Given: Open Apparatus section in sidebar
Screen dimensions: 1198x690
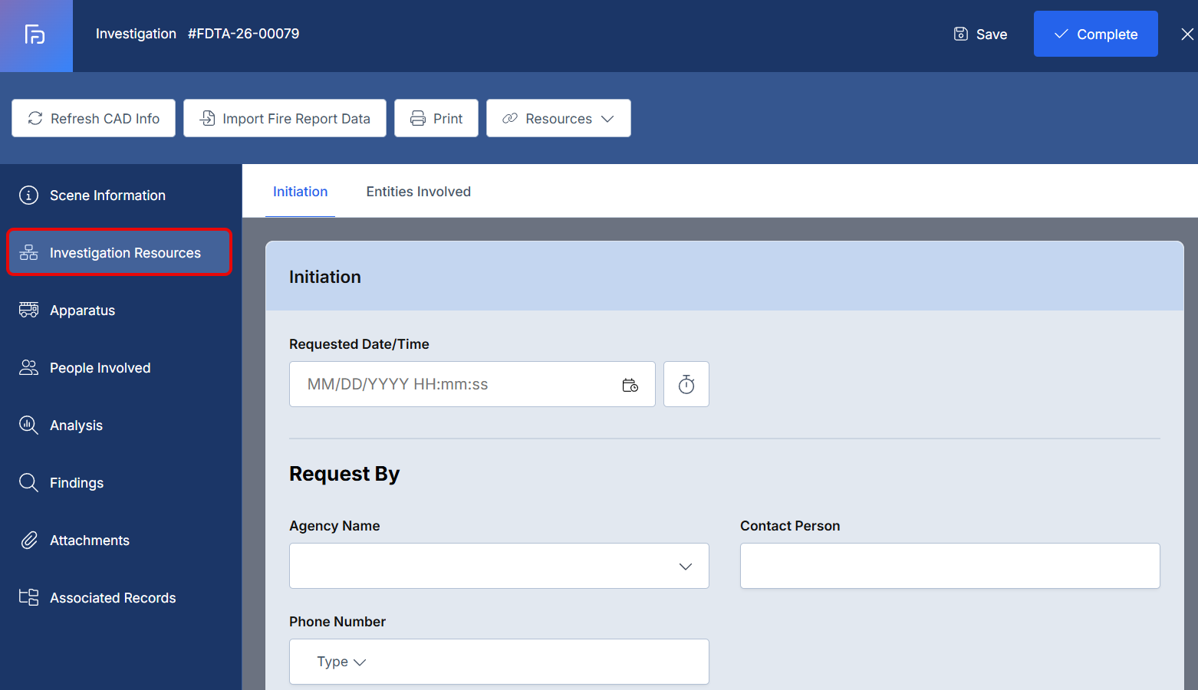Looking at the screenshot, I should point(120,310).
